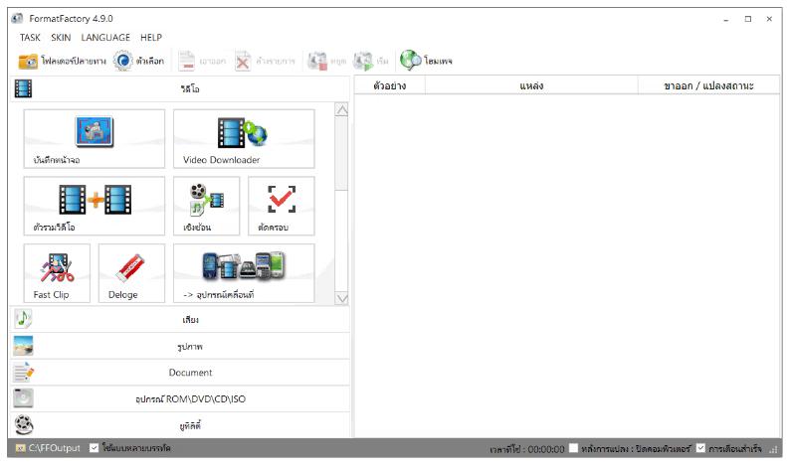Toggle the multi-line (ใช้แบบหลายบรรทัด) checkbox

95,448
